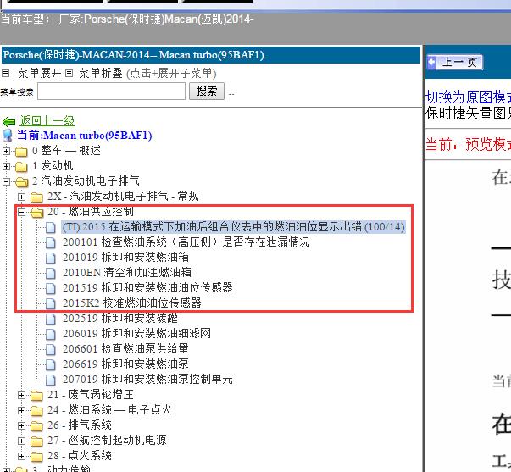Click document icon beside 201019 拆卸和安装燃油箱

[x=51, y=258]
